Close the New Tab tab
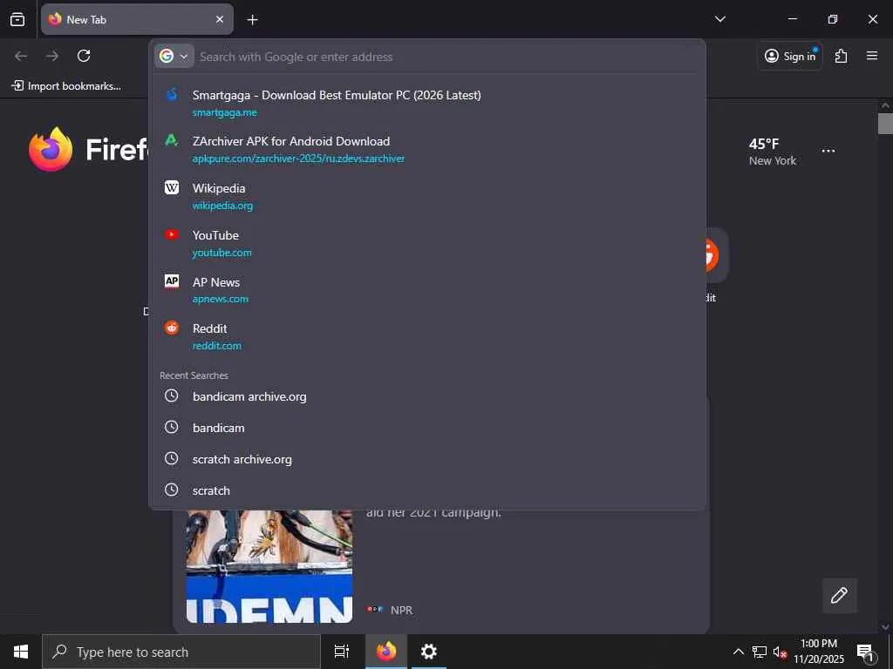 [220, 19]
